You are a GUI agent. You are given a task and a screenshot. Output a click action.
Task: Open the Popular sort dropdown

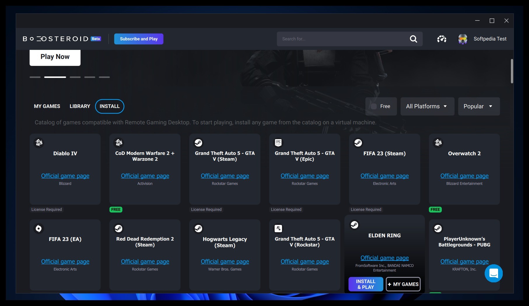click(x=479, y=106)
